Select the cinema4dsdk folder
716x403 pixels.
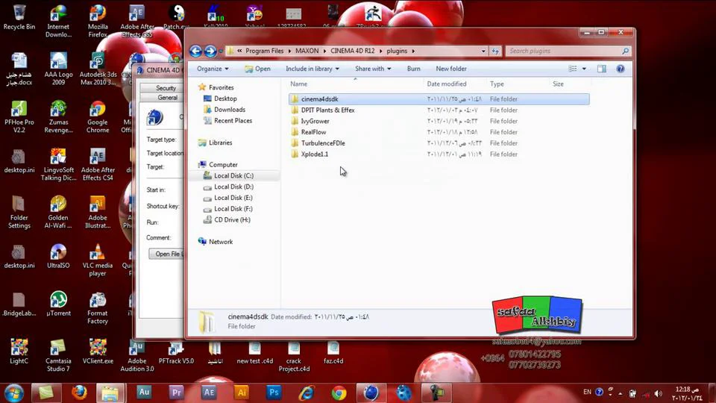pyautogui.click(x=439, y=99)
